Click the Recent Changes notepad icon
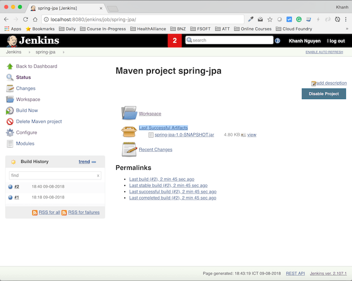This screenshot has width=352, height=281. [x=129, y=149]
